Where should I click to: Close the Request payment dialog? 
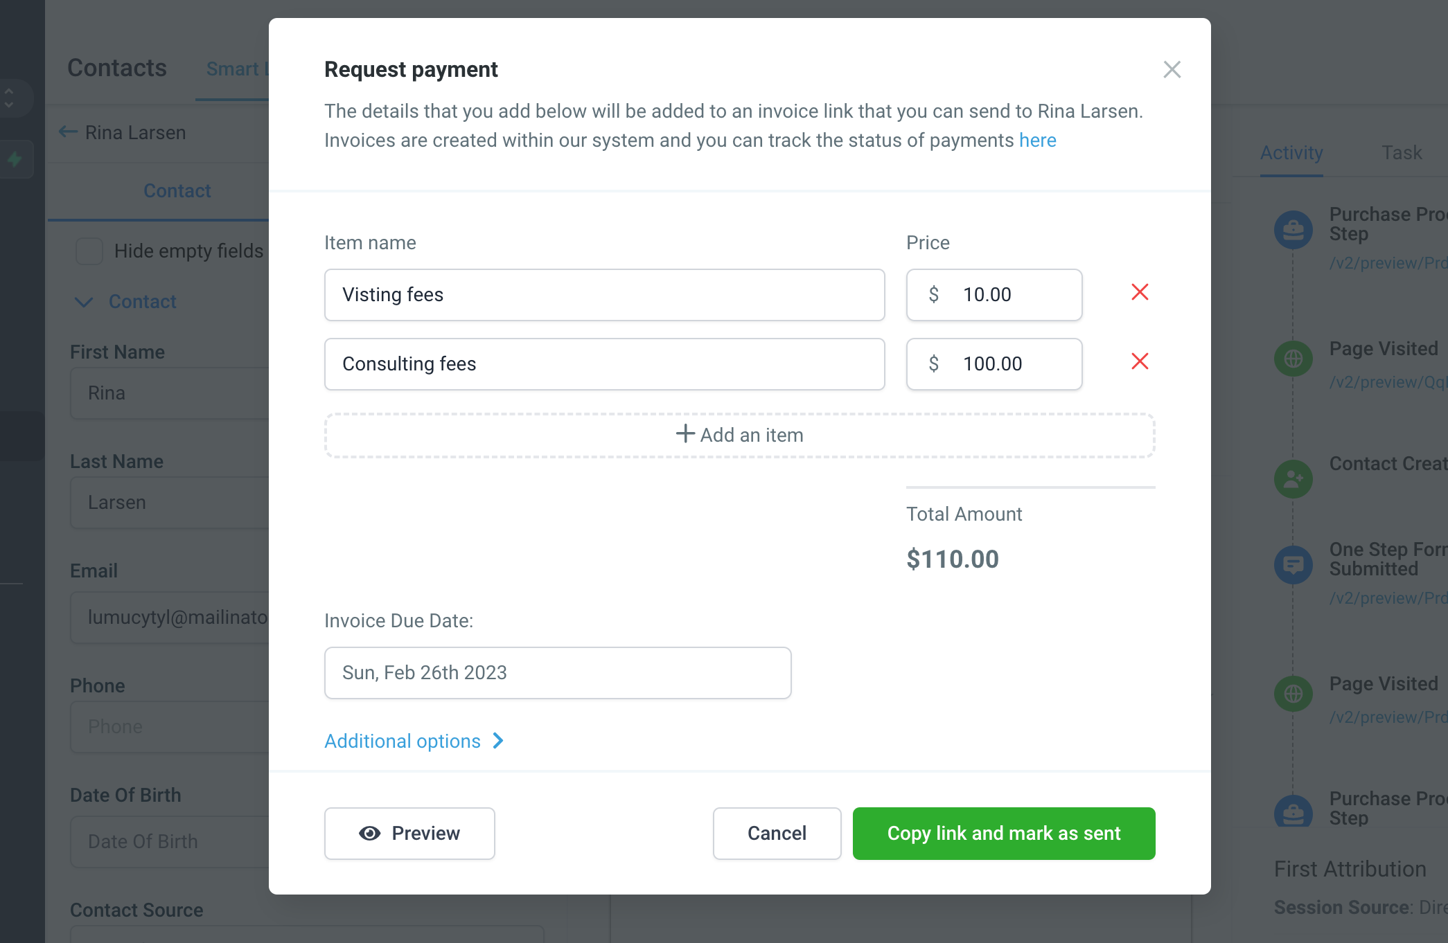point(1172,69)
